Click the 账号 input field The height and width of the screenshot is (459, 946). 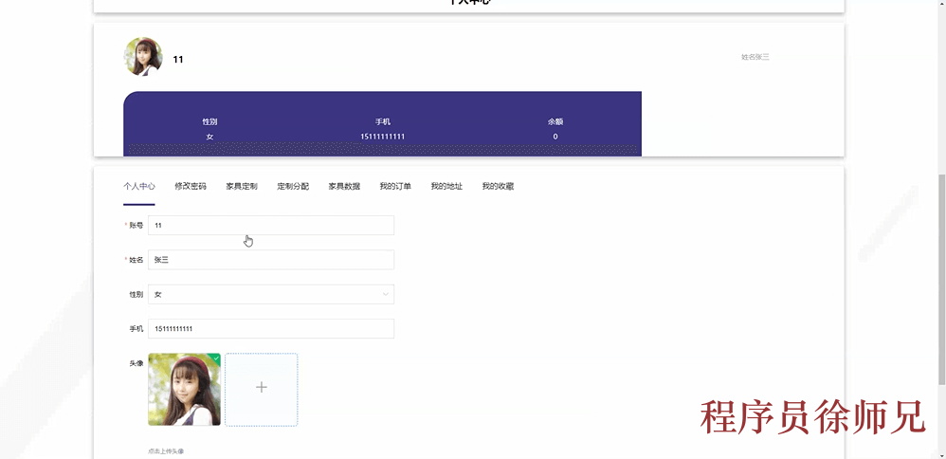[x=271, y=226]
